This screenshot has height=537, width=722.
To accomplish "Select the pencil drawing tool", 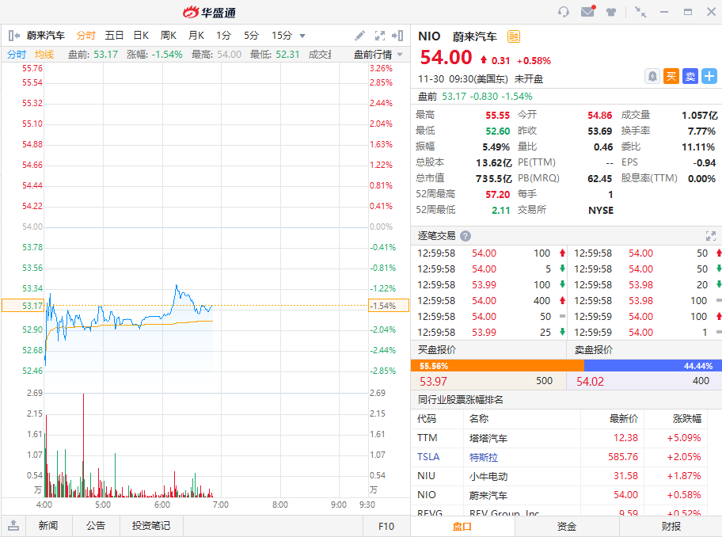I will point(359,36).
